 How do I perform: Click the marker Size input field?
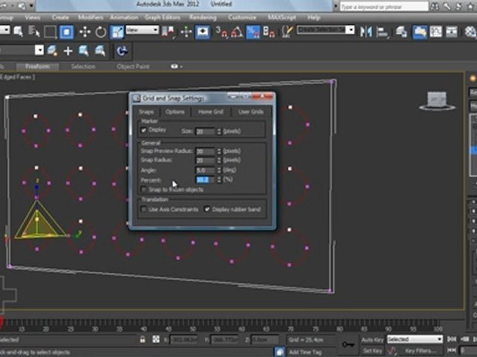tap(205, 131)
